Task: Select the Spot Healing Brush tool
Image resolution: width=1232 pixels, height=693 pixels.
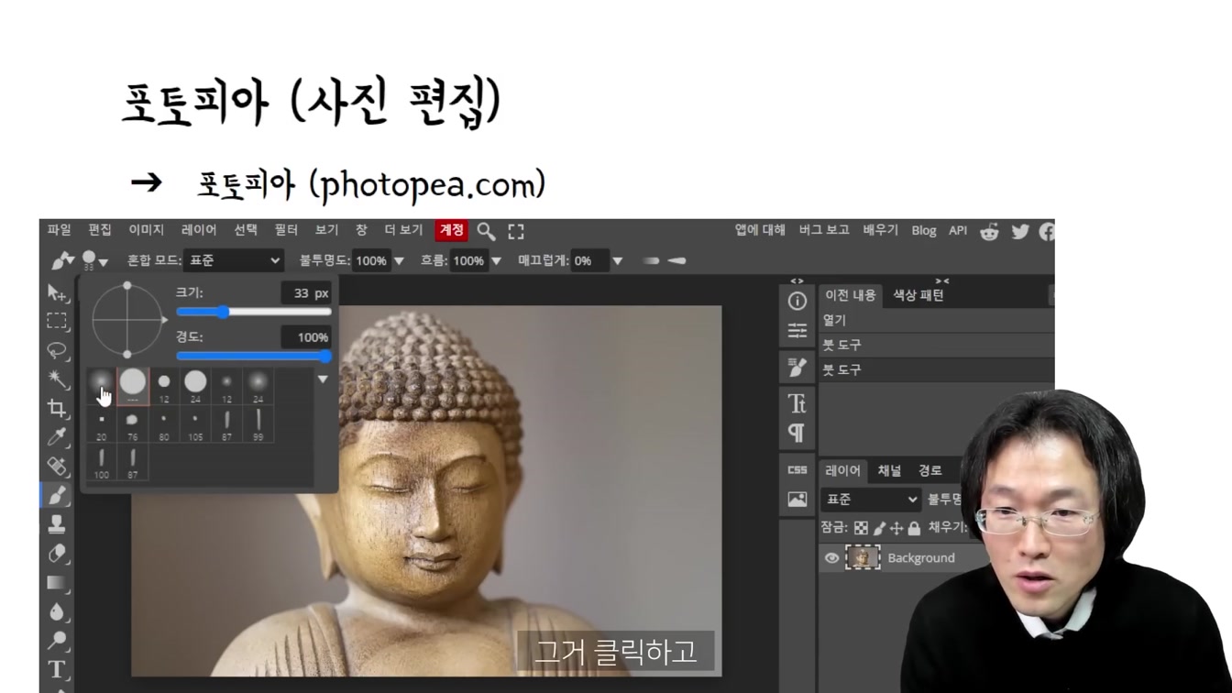Action: click(x=57, y=466)
